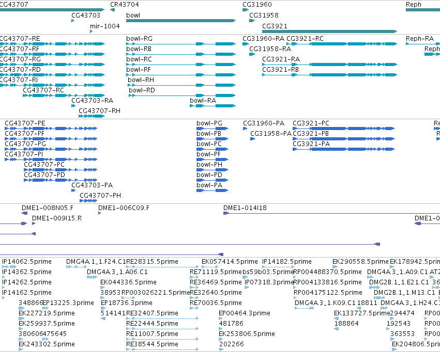This screenshot has height=352, width=440.
Task: Click the CG43707 gene label
Action: pyautogui.click(x=14, y=5)
